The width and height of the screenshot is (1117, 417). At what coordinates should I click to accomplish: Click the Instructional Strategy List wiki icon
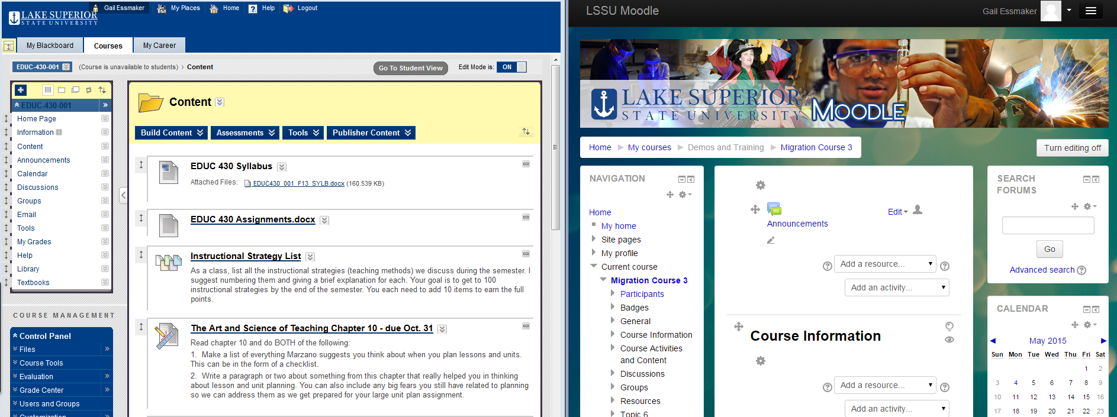tap(169, 263)
